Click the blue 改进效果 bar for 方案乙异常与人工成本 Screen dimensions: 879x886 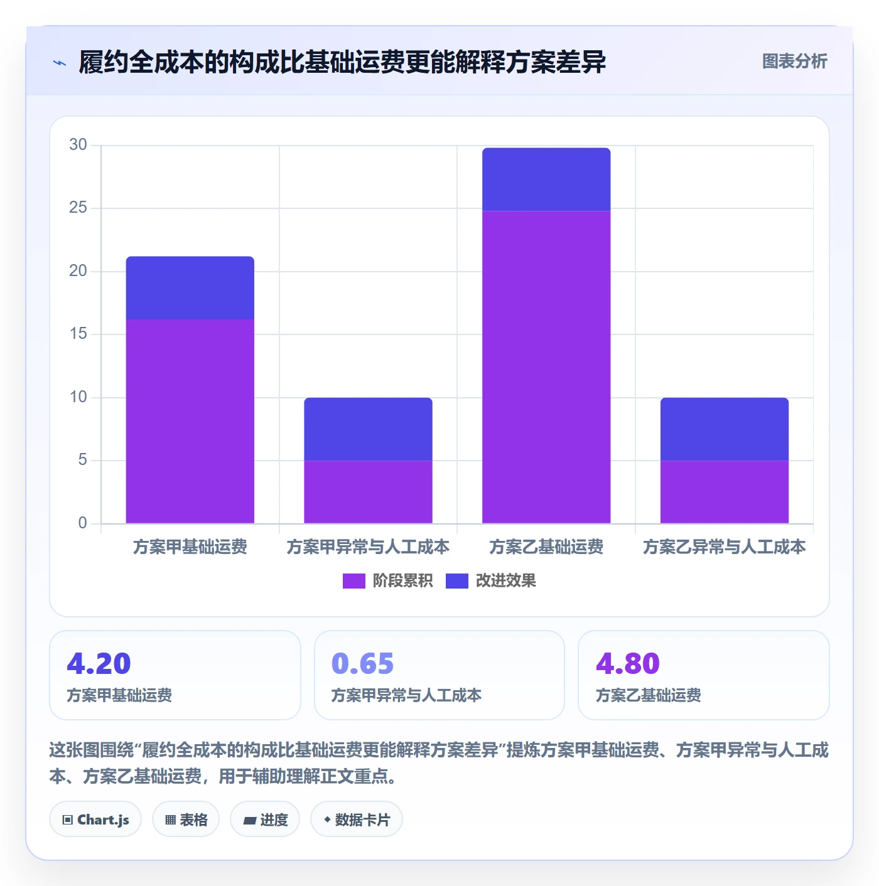coord(725,429)
